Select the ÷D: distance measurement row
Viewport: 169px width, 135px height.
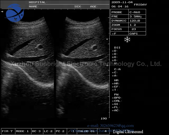[x=115, y=60]
